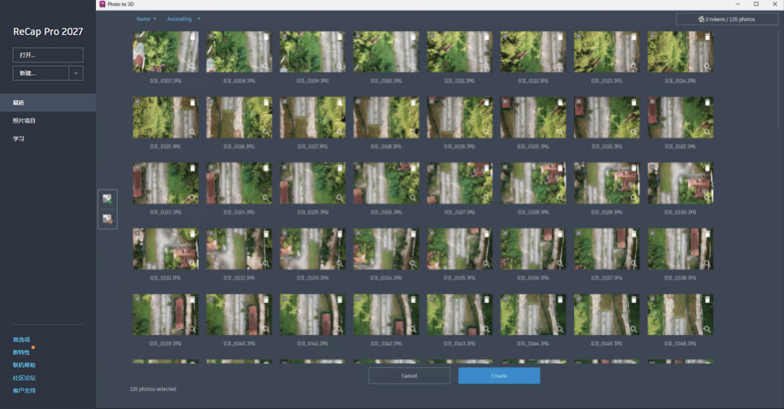
Task: Click the magnifier icon on DJI_0144.JPG
Action: [x=559, y=329]
